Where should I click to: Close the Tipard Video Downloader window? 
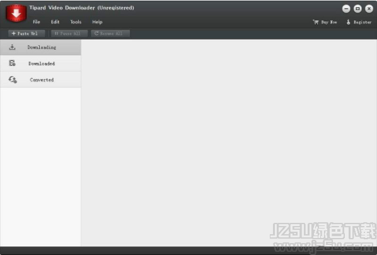(x=369, y=9)
